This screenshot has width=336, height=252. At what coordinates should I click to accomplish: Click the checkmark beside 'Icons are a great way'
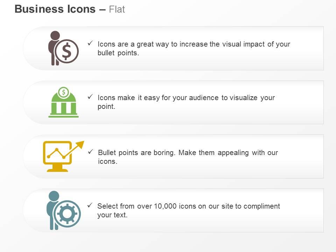coord(90,43)
